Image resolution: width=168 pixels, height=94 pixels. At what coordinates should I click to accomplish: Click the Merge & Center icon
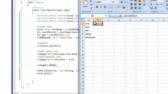144,4
